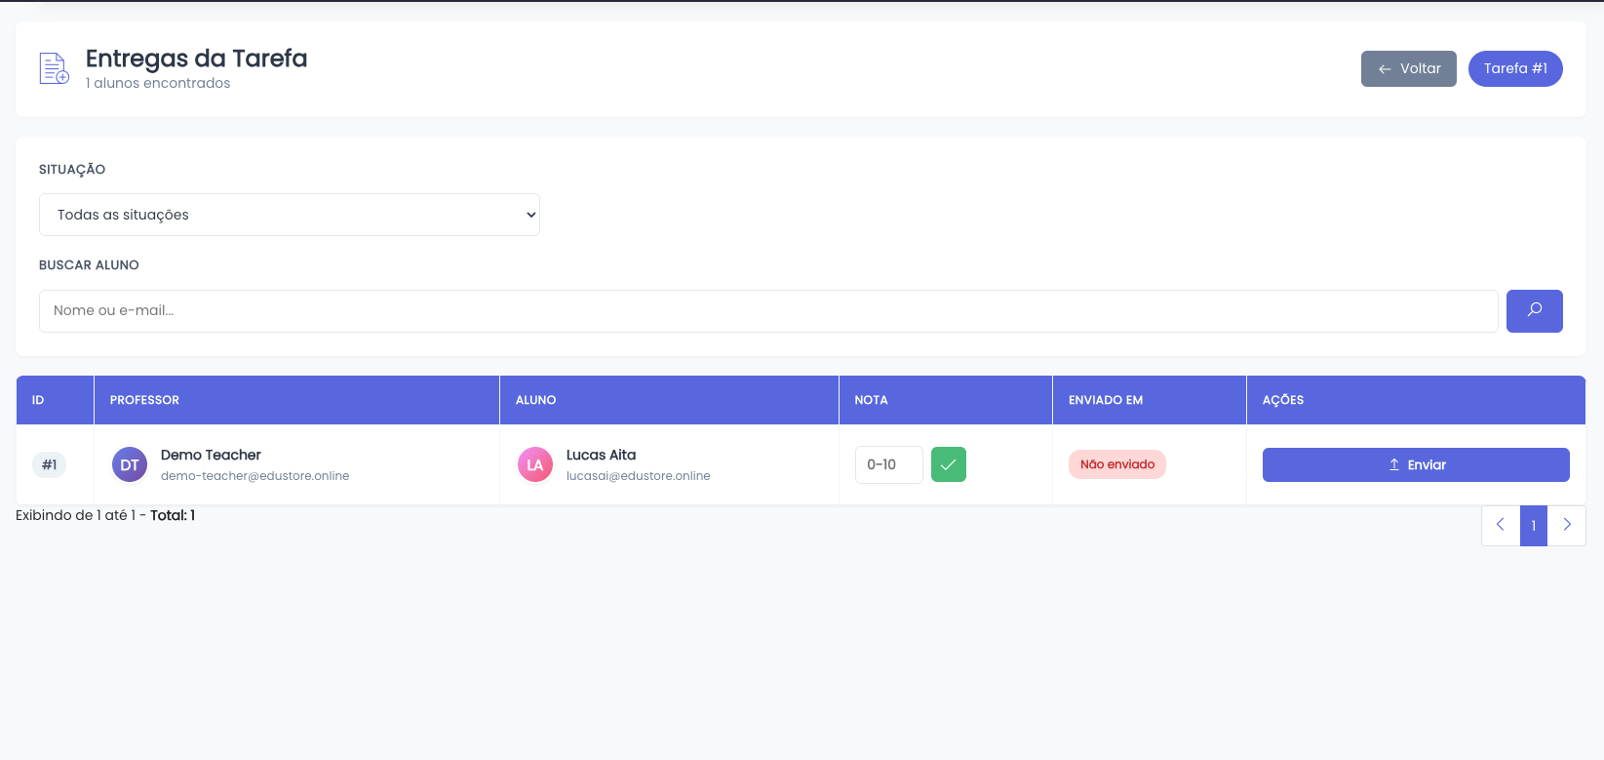Click the student name Lucas Aita
The image size is (1604, 760).
tap(601, 455)
